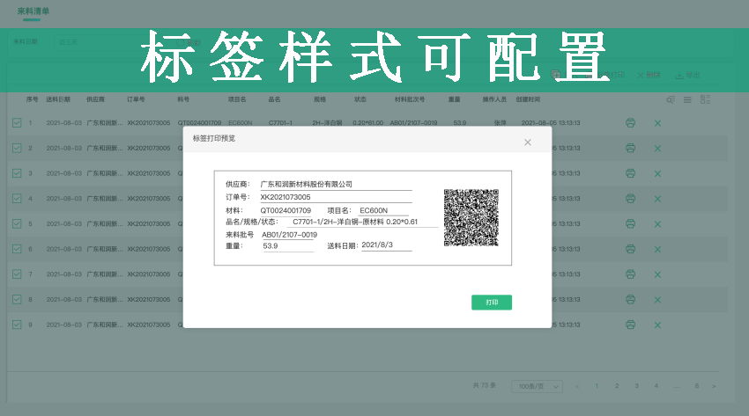Screen dimensions: 749x416
Task: Sort by the 送料日期 column header
Action: [x=58, y=99]
